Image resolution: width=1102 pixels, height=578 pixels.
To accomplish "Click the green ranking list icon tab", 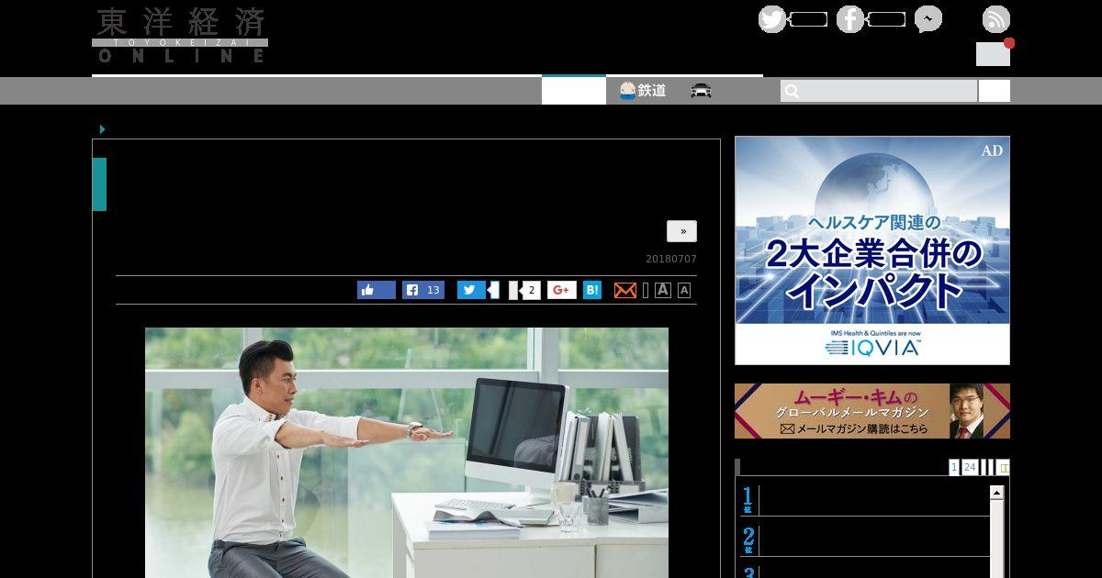I will pyautogui.click(x=1003, y=468).
